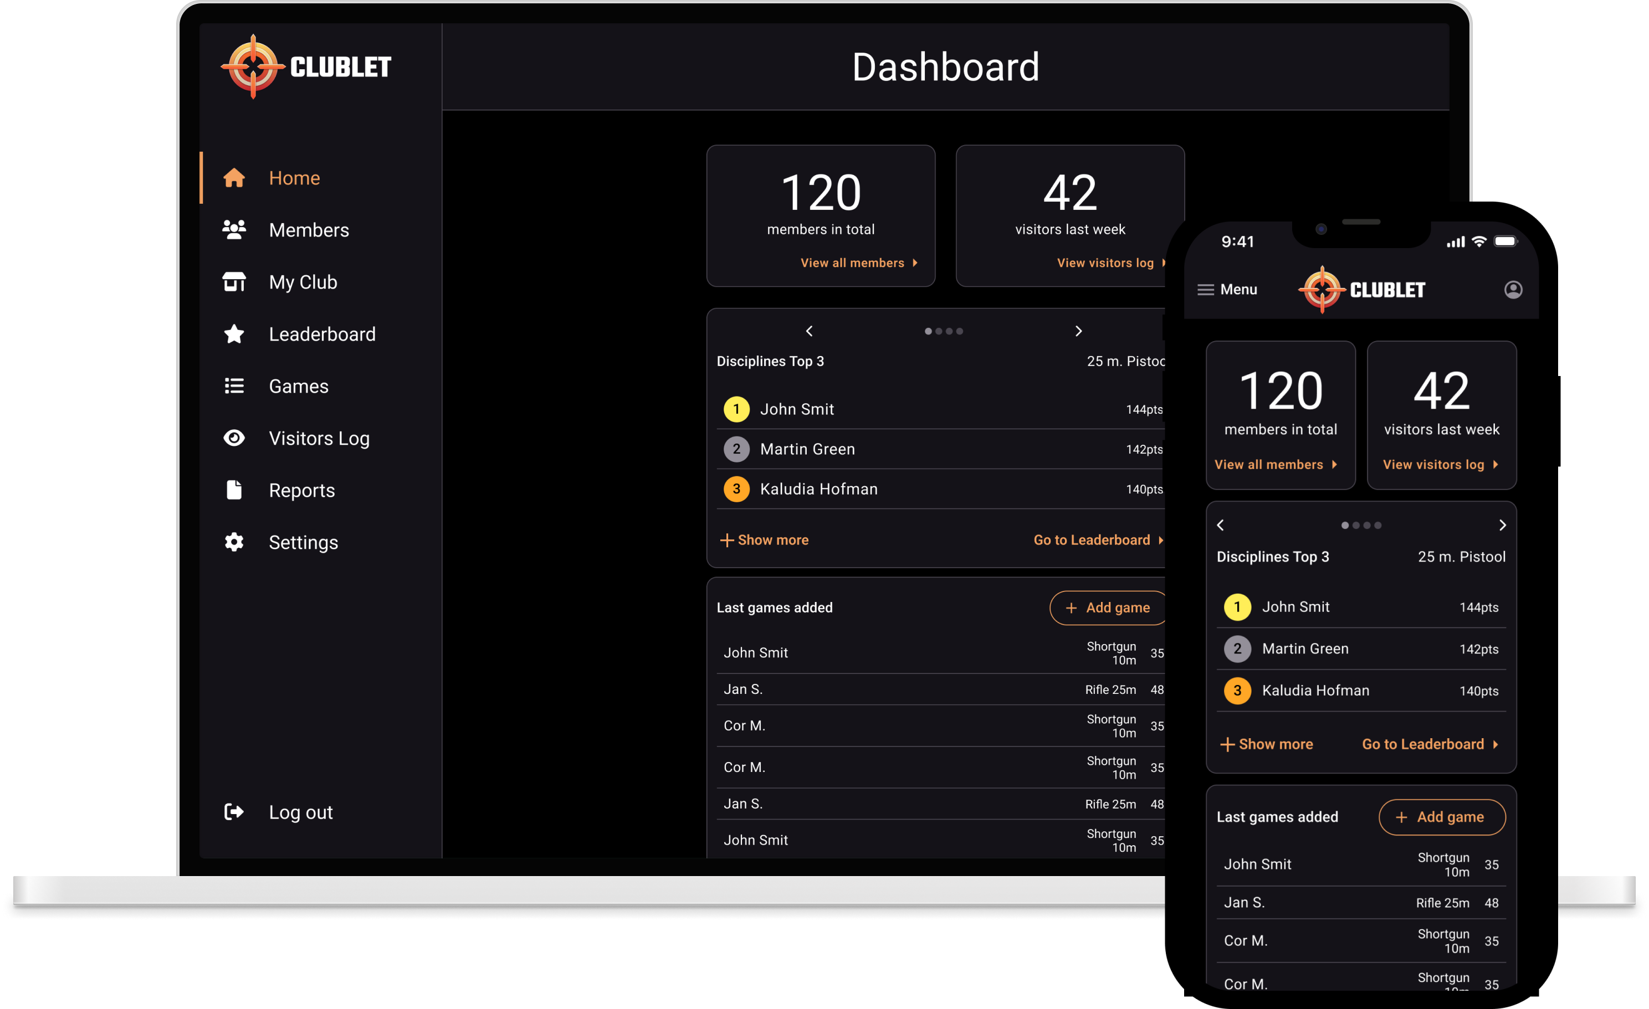Tap the Add game button on the phone
Viewport: 1649px width, 1009px height.
(1442, 817)
